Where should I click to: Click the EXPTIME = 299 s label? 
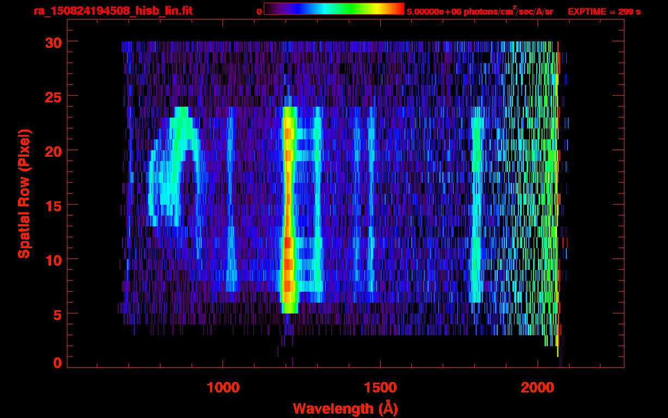(x=604, y=11)
